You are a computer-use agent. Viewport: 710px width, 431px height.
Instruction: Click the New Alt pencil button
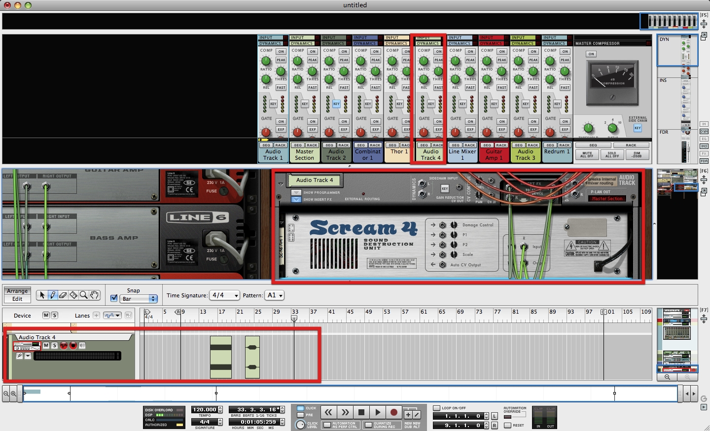tap(416, 415)
